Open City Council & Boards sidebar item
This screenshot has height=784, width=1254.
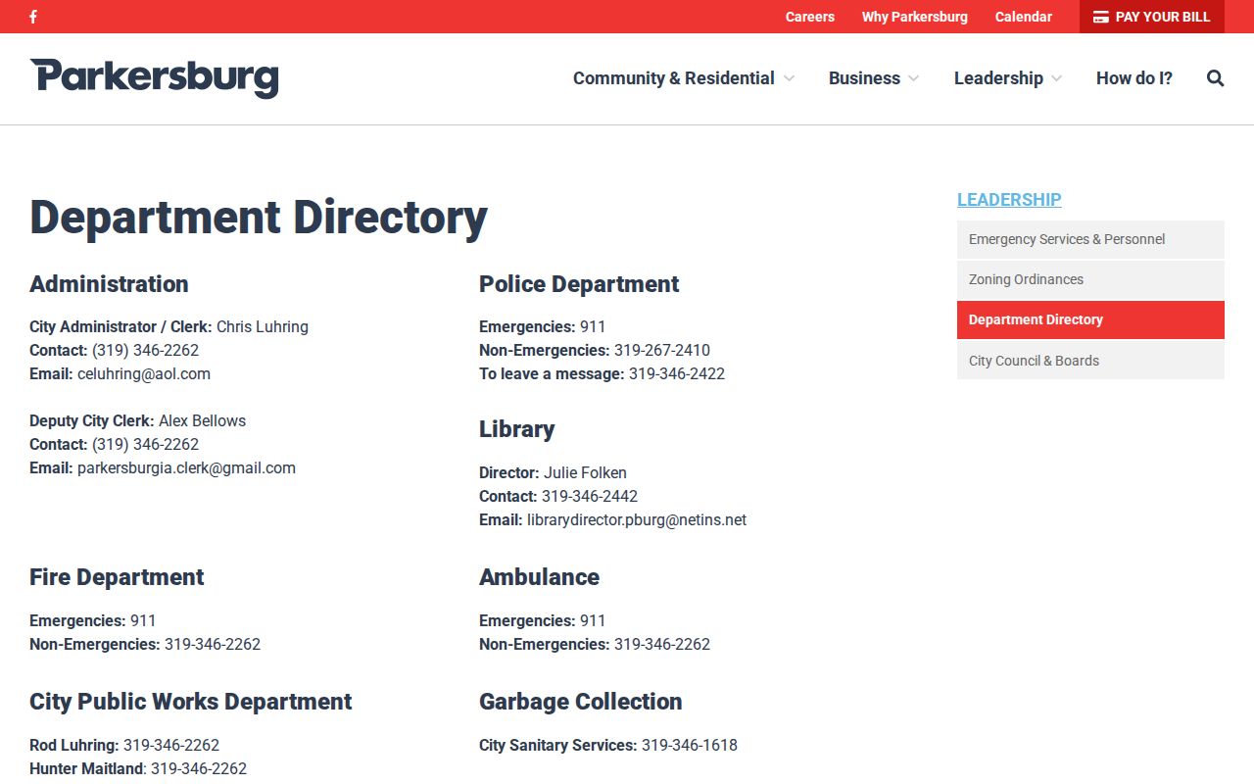[x=1090, y=361]
